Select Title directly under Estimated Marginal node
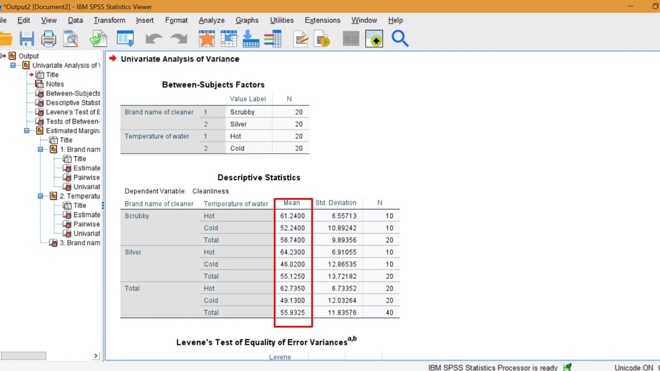The width and height of the screenshot is (660, 371). click(x=66, y=140)
